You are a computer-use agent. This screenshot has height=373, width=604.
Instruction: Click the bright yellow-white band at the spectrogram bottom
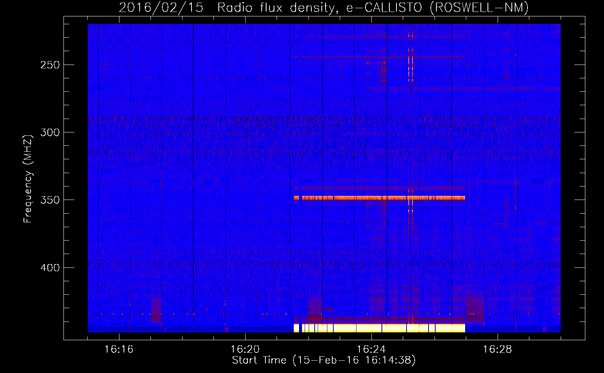click(379, 328)
